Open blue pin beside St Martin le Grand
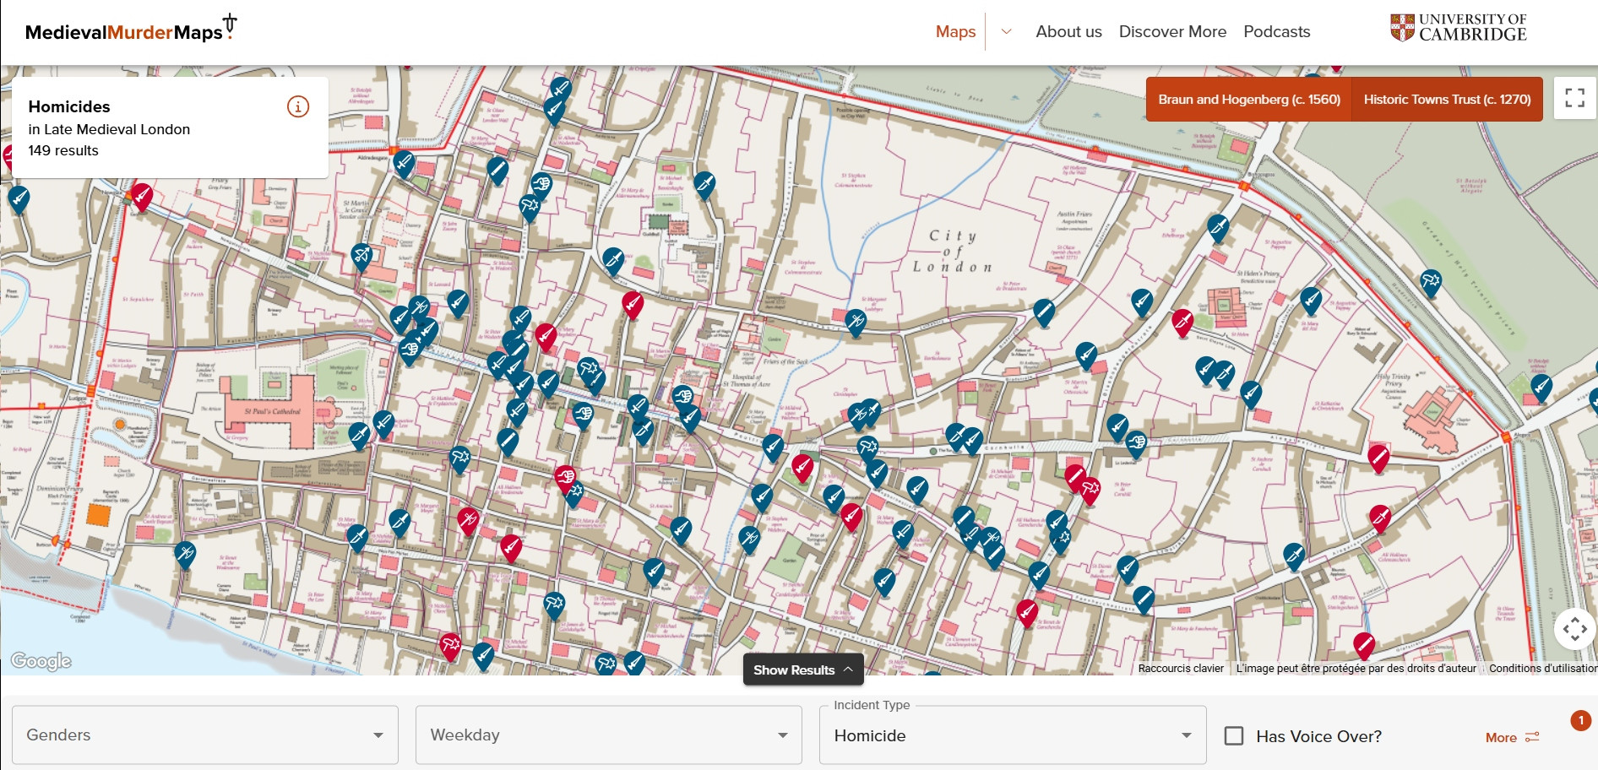The height and width of the screenshot is (770, 1598). (x=361, y=257)
